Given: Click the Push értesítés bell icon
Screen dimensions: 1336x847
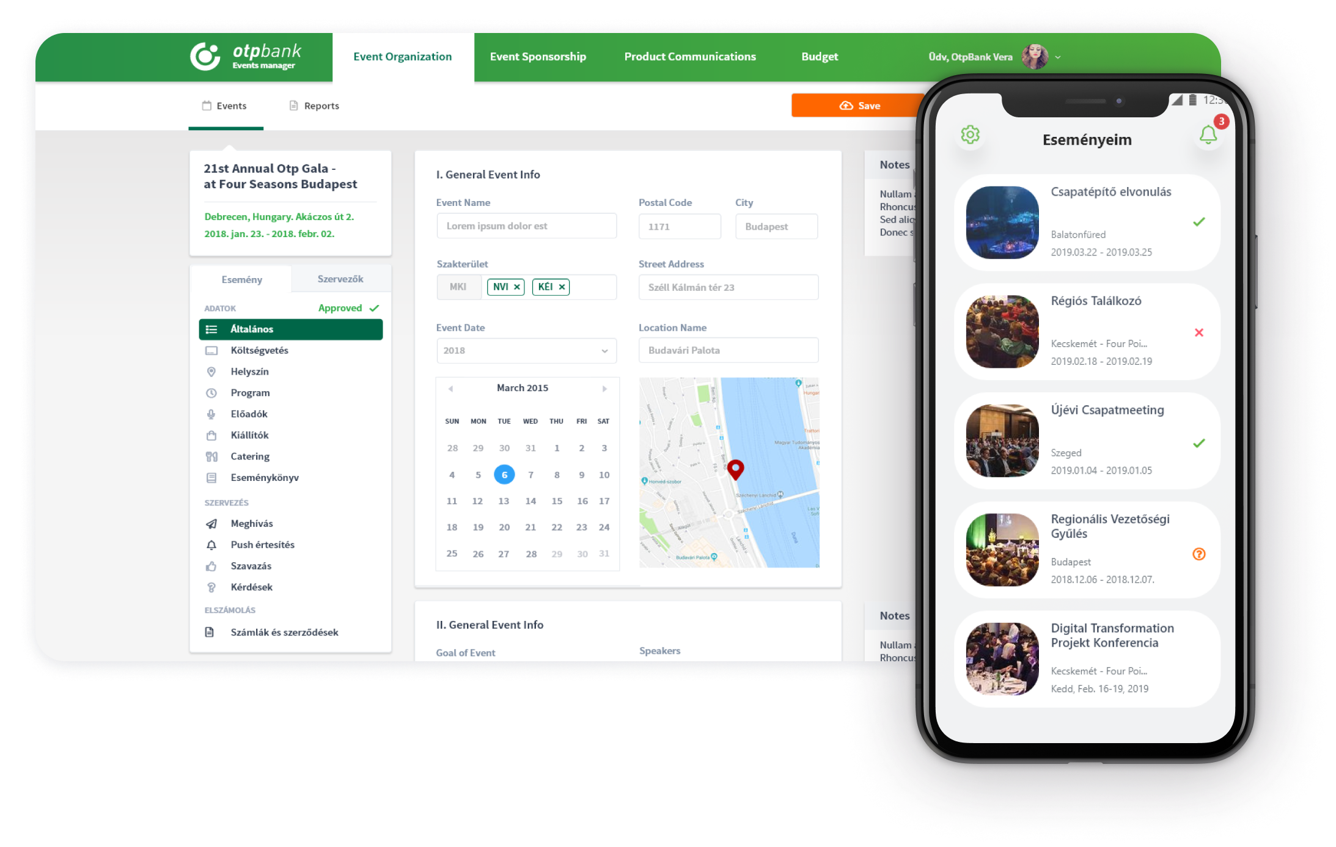Looking at the screenshot, I should tap(211, 544).
